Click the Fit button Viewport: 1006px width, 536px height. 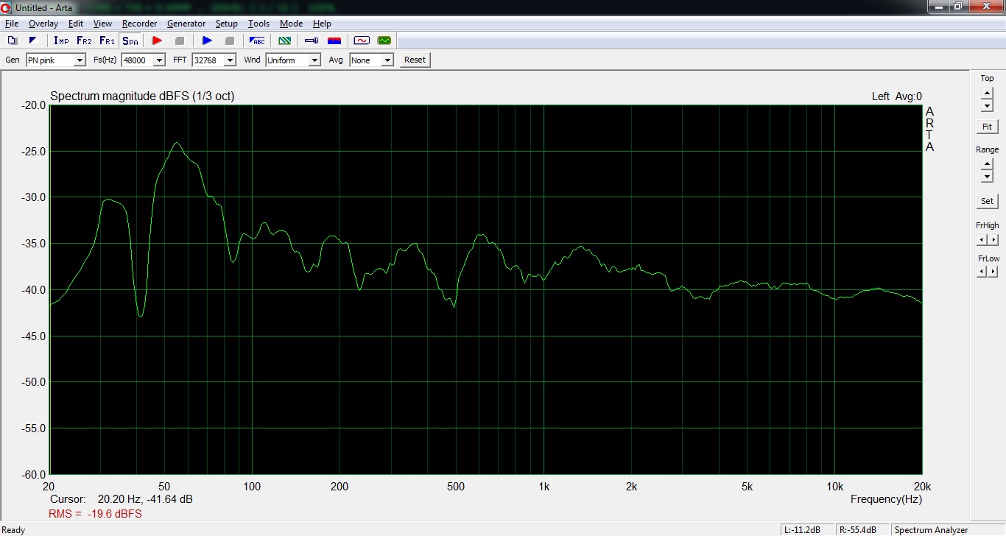tap(987, 127)
